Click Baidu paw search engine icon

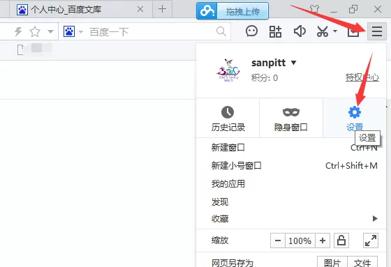click(69, 31)
